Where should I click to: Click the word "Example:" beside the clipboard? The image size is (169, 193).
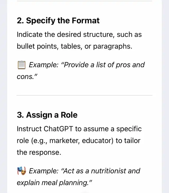[44, 65]
